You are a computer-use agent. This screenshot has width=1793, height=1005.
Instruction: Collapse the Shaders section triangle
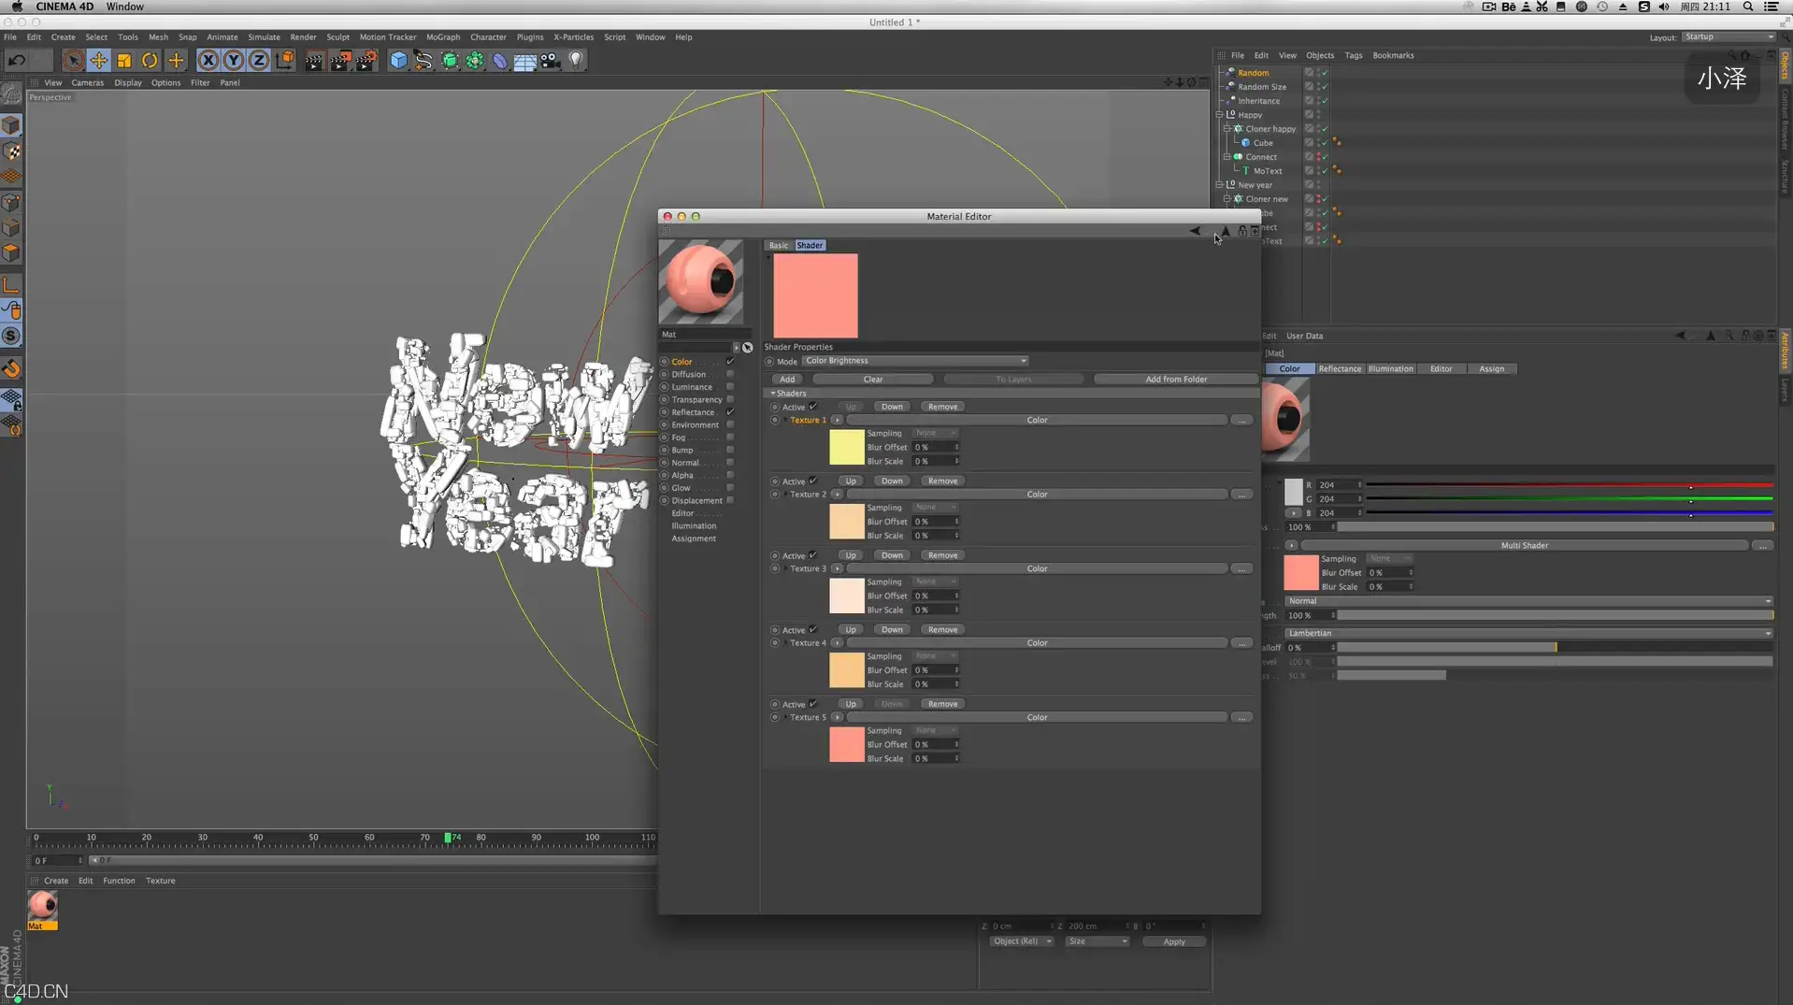coord(772,394)
